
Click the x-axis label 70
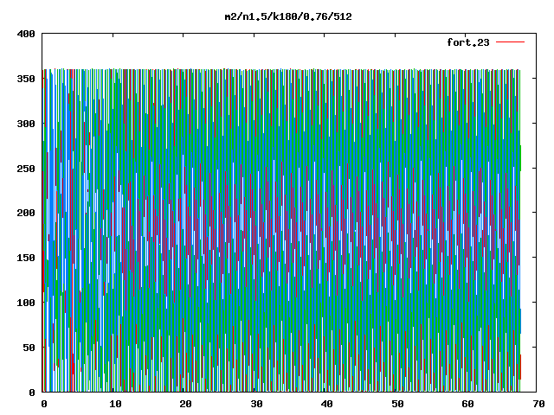pyautogui.click(x=538, y=404)
